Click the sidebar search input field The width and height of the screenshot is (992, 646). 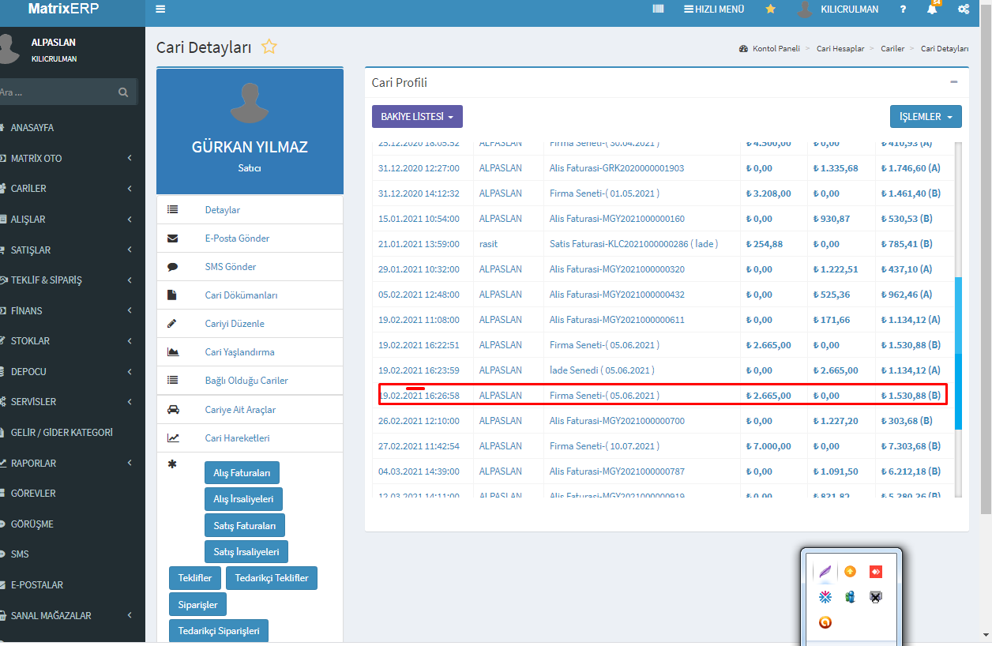55,92
